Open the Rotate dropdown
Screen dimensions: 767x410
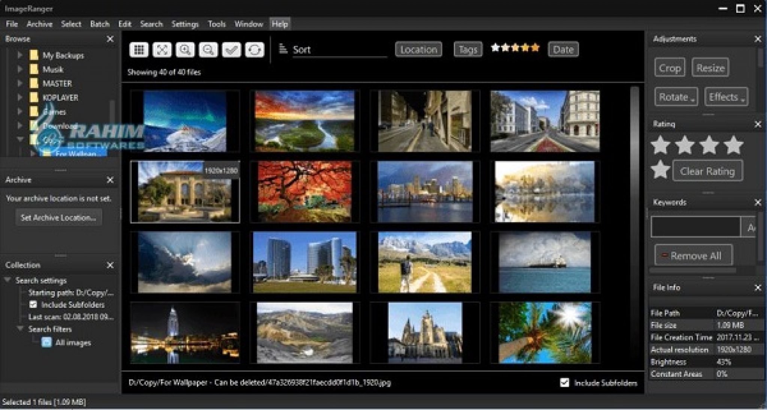676,97
